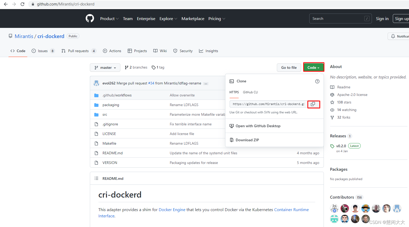
Task: Focus the GitHub search field
Action: (x=341, y=19)
